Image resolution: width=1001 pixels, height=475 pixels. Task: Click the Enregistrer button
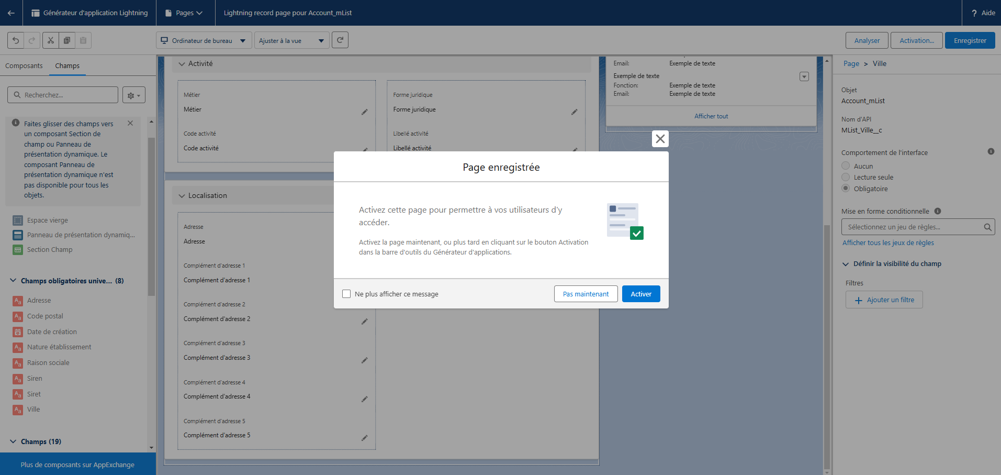[x=970, y=40]
